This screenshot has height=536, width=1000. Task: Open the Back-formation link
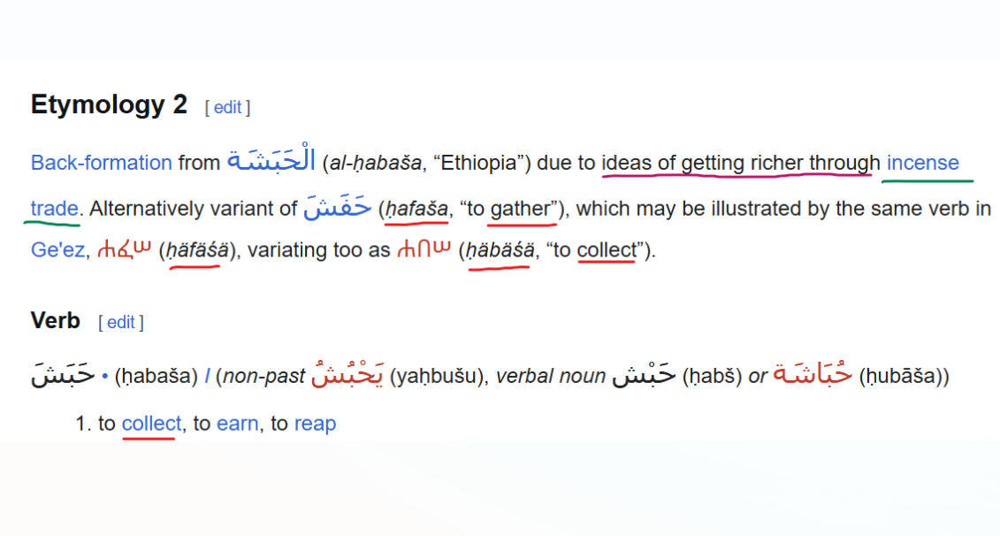(102, 163)
